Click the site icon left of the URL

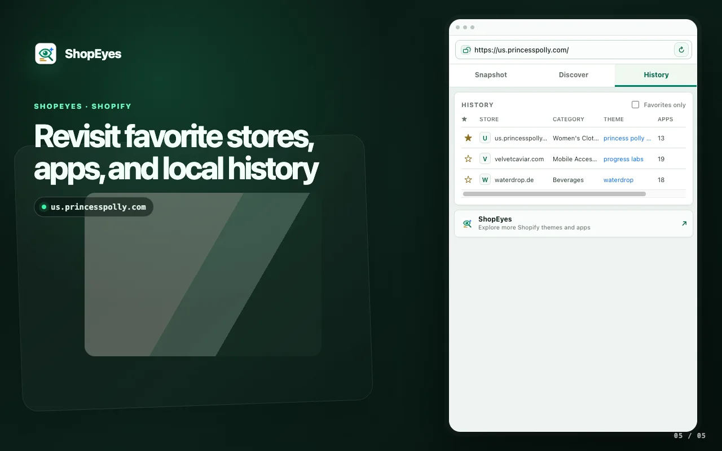[466, 50]
